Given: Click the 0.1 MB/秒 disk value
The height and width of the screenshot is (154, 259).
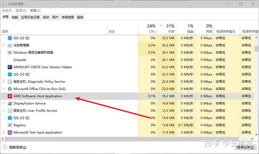Looking at the screenshot, I should [186, 125].
